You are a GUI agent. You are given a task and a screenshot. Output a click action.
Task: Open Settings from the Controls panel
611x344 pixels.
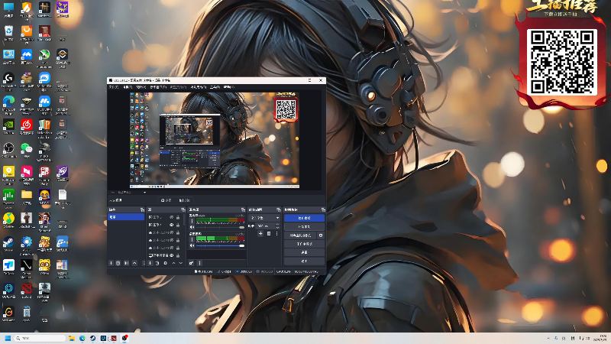coord(305,252)
